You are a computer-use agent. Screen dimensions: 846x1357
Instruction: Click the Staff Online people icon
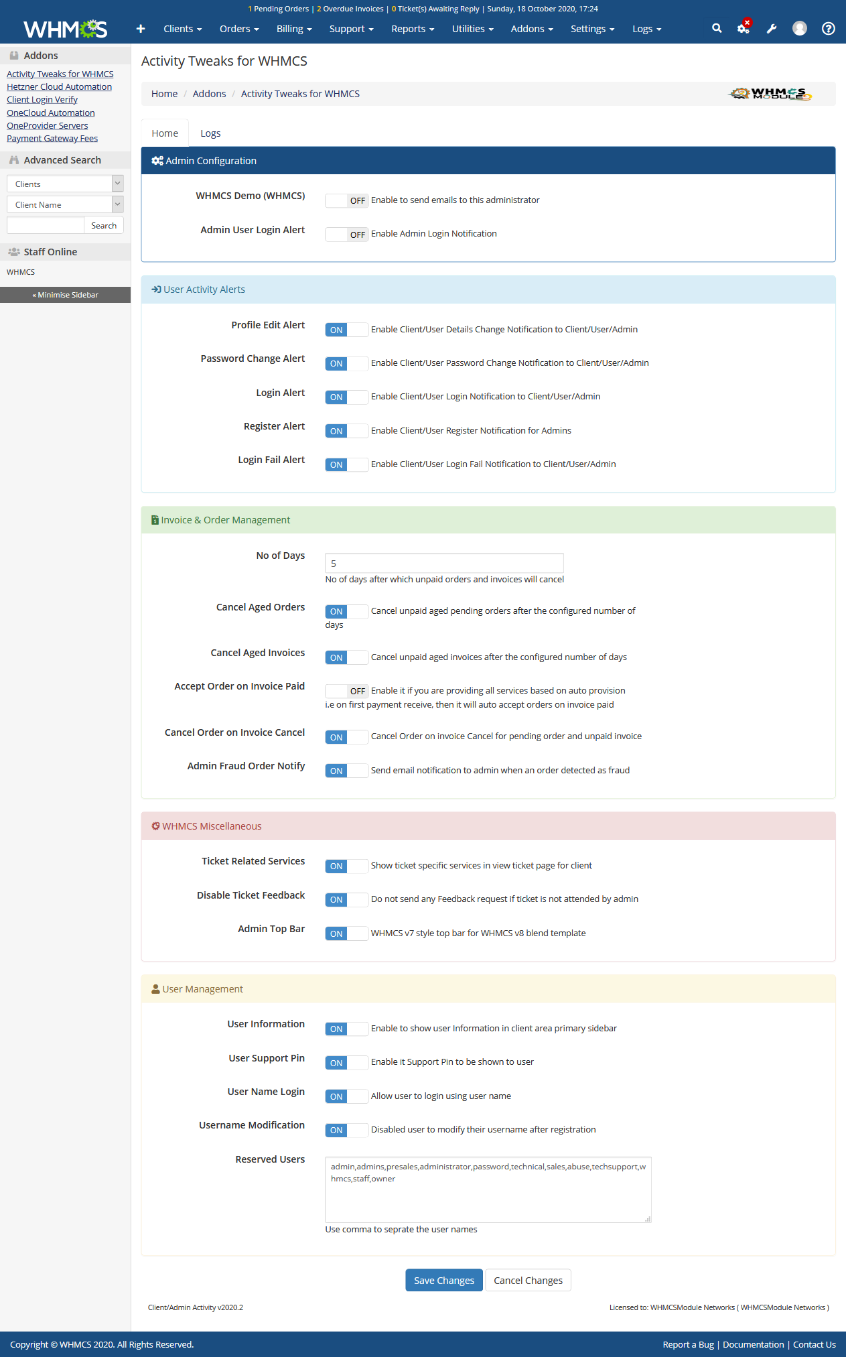click(13, 252)
